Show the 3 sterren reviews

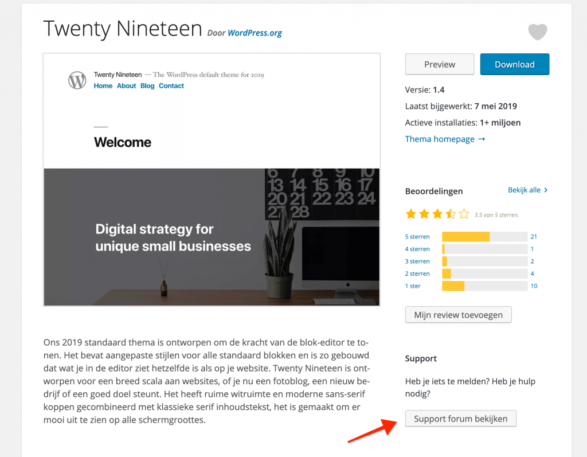(417, 261)
